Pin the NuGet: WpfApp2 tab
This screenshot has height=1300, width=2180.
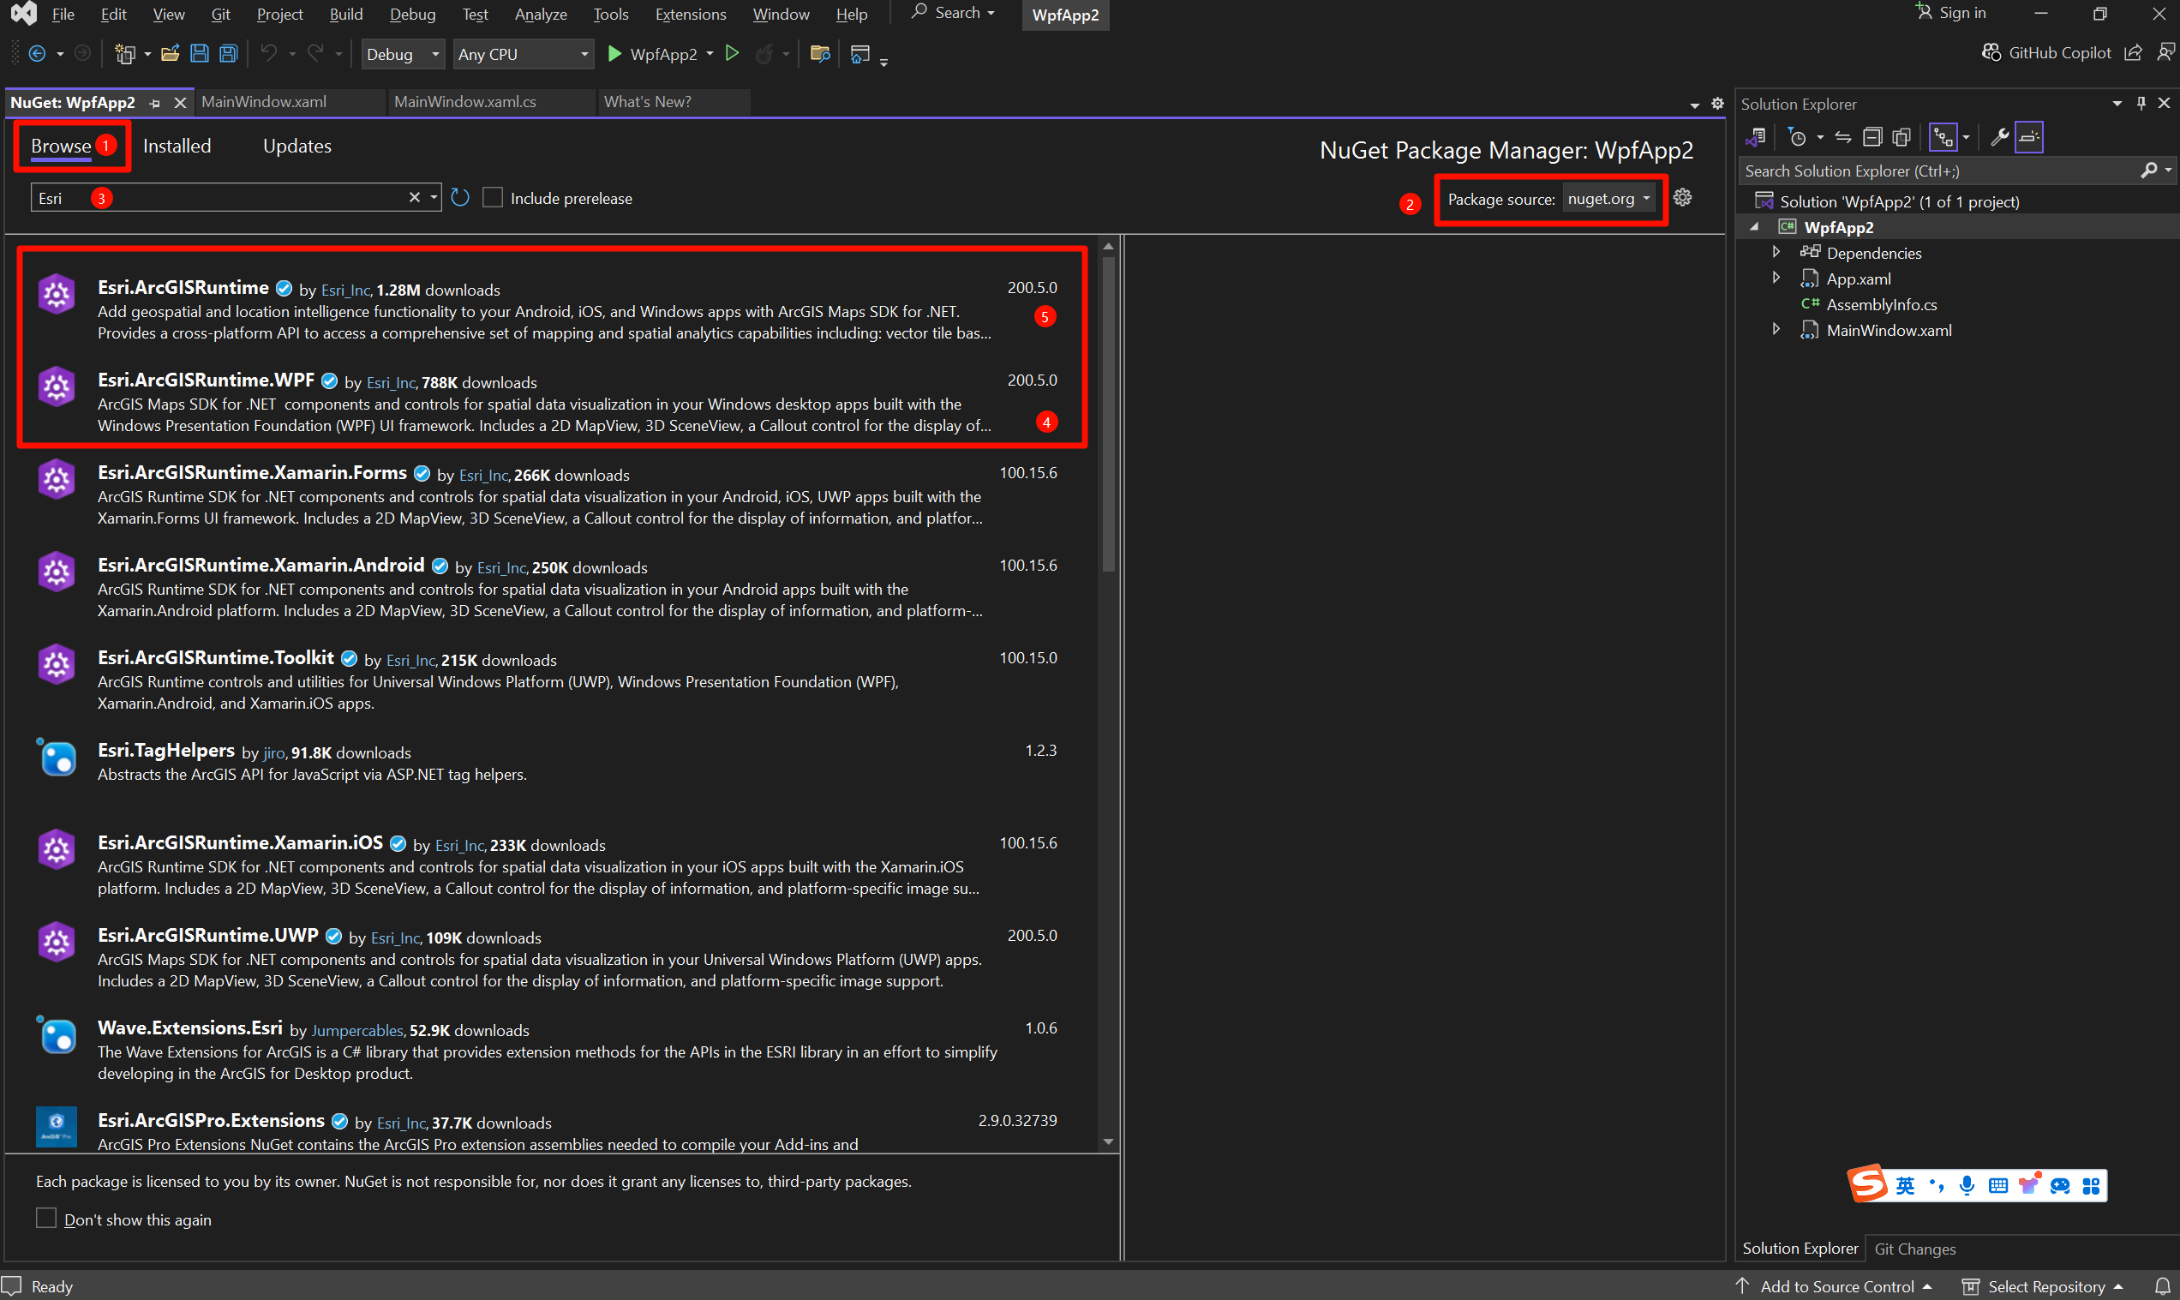click(x=155, y=104)
